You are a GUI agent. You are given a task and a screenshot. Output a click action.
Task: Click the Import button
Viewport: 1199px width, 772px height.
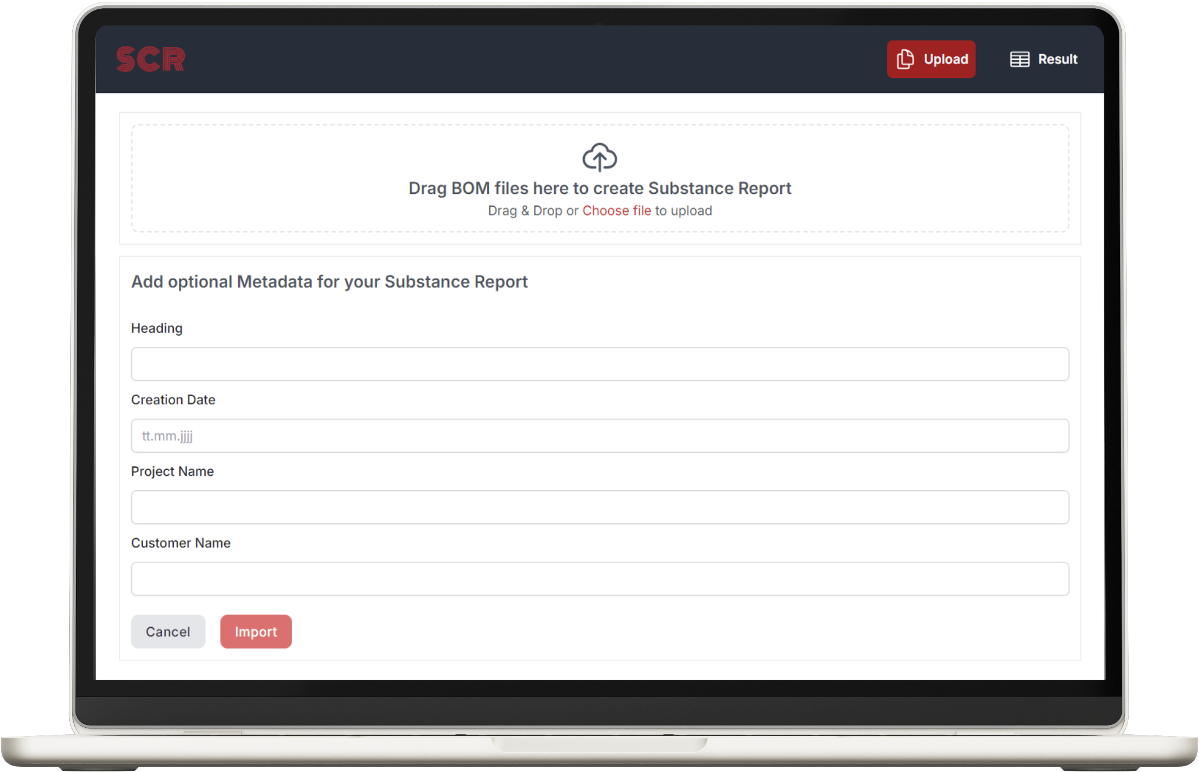256,631
